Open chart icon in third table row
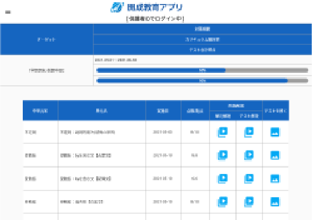Screen dimensions: 312x220 click(275, 179)
